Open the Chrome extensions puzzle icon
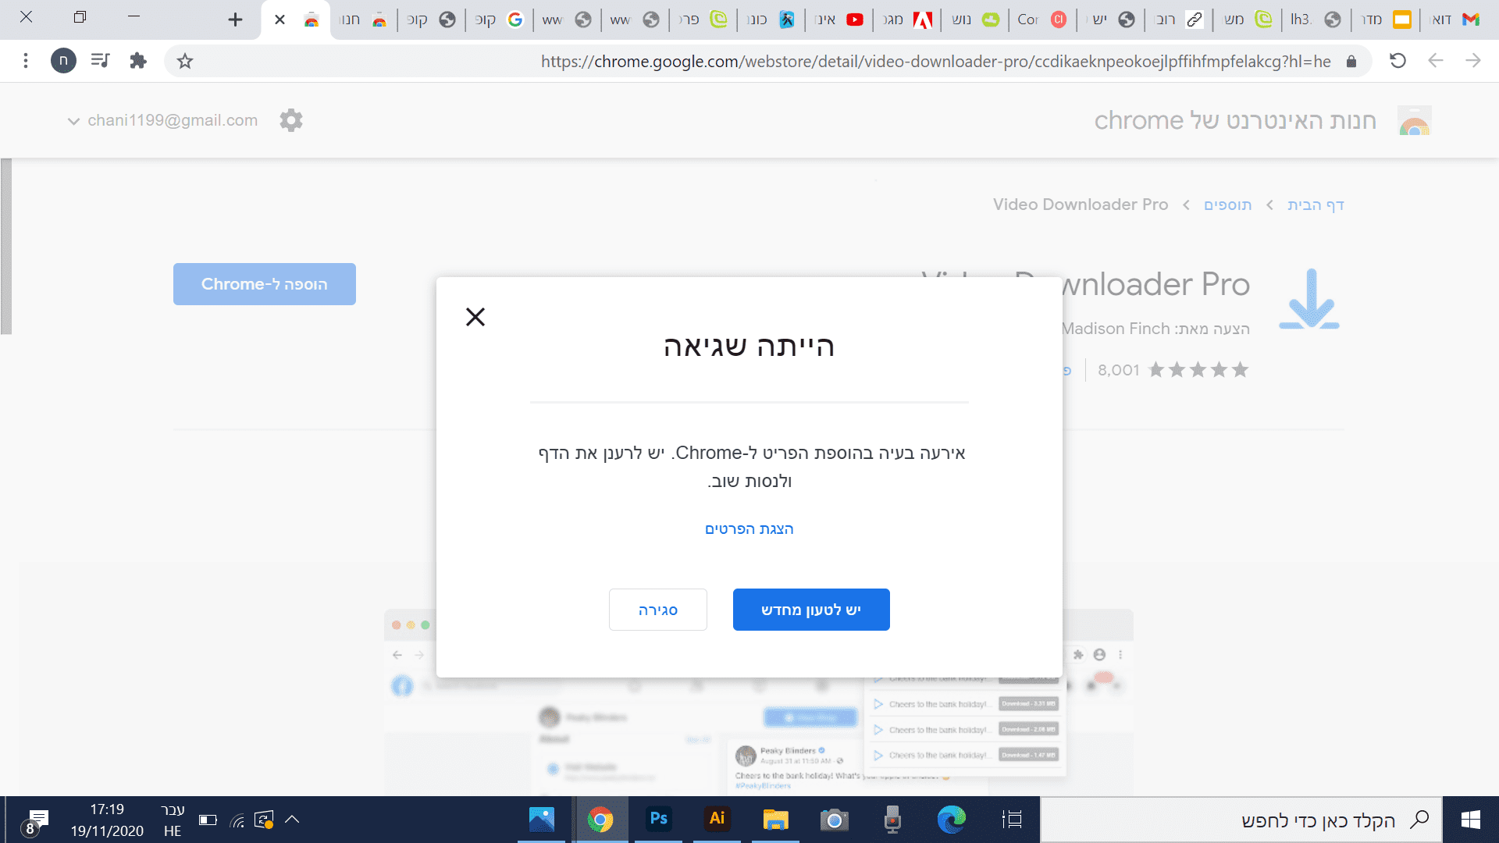This screenshot has width=1499, height=843. [138, 61]
